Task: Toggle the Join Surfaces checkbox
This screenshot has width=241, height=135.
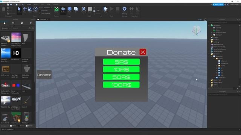Action: tap(40, 13)
